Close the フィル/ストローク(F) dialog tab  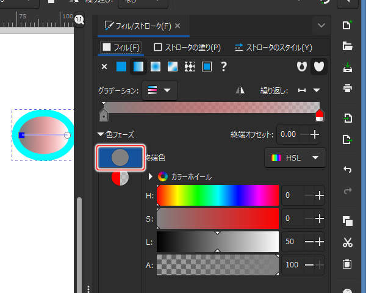coord(178,26)
